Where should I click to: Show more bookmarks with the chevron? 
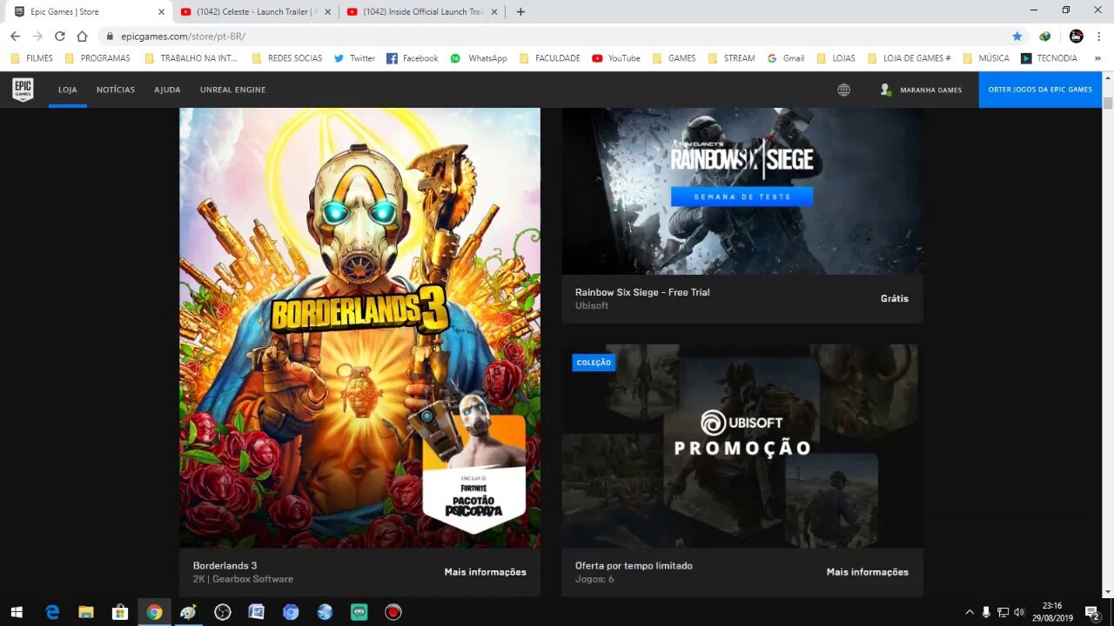[x=1097, y=58]
